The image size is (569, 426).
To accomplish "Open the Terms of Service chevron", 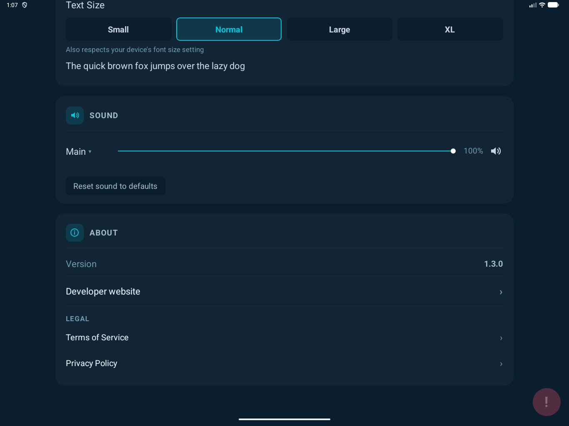I will click(501, 338).
